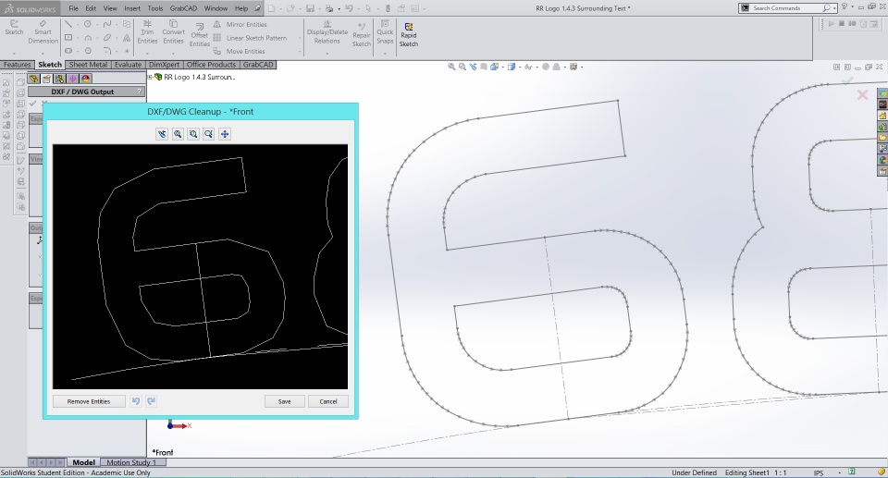
Task: Open the ConfigurationManager tab icon
Action: click(59, 79)
